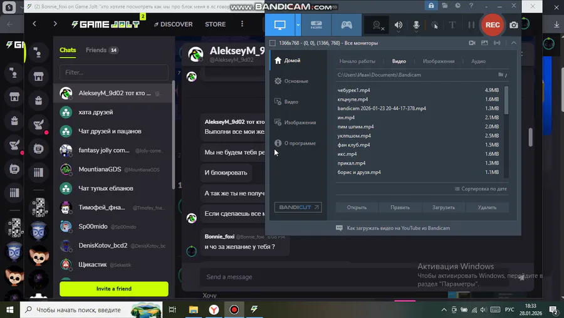Image resolution: width=564 pixels, height=318 pixels.
Task: Click the video camera icon in resolution bar
Action: tap(472, 43)
